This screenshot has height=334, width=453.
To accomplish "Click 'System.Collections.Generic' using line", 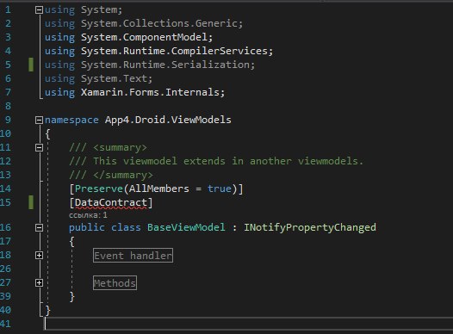I will coord(144,23).
